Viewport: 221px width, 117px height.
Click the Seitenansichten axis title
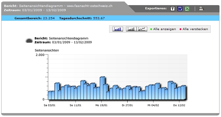tap(47, 50)
